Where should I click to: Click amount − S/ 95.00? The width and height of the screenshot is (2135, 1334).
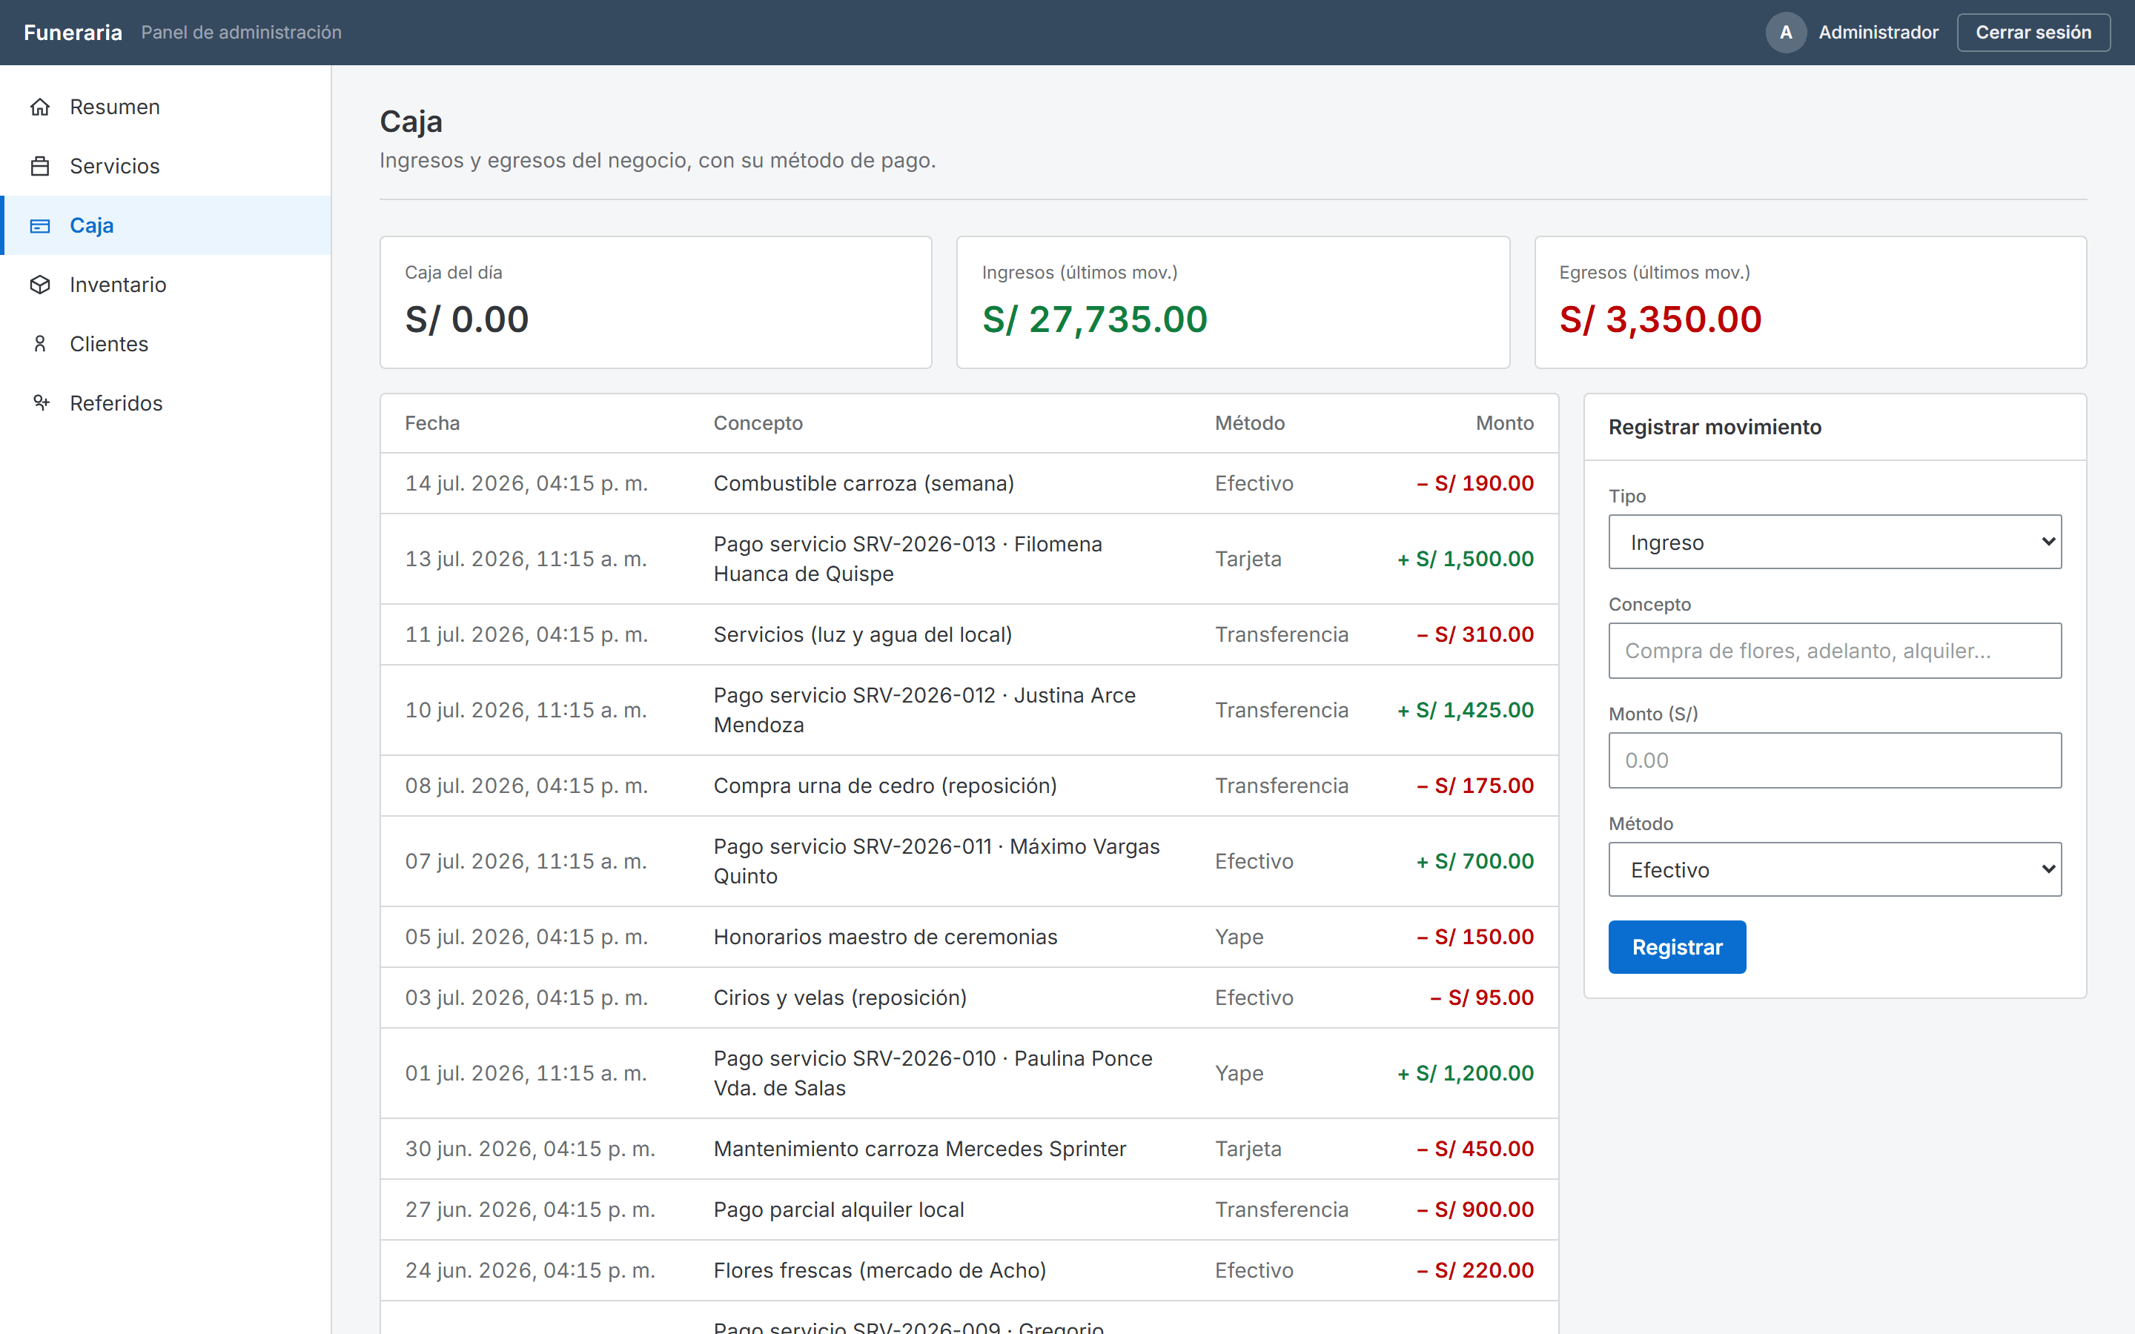click(x=1482, y=997)
